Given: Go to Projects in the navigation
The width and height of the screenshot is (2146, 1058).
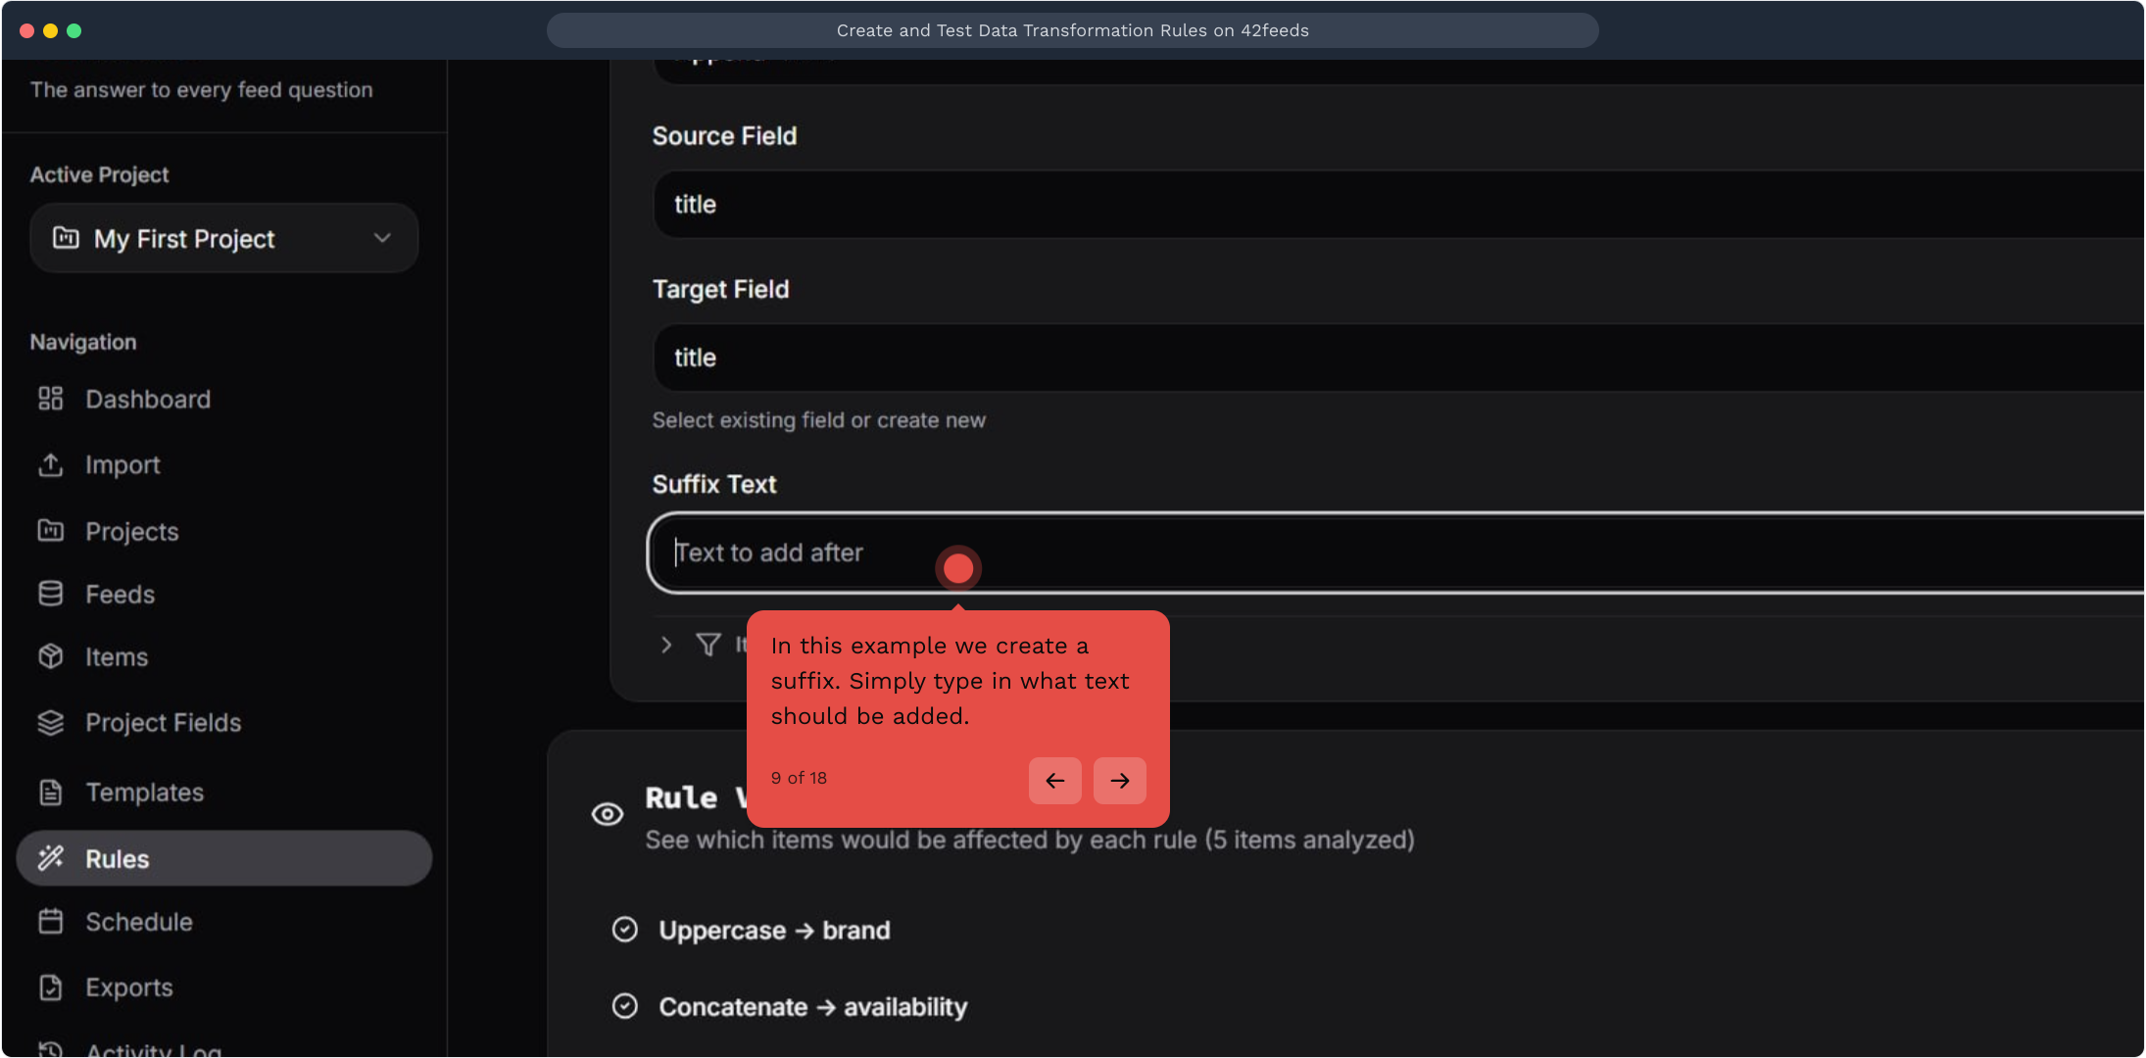Looking at the screenshot, I should (x=131, y=531).
